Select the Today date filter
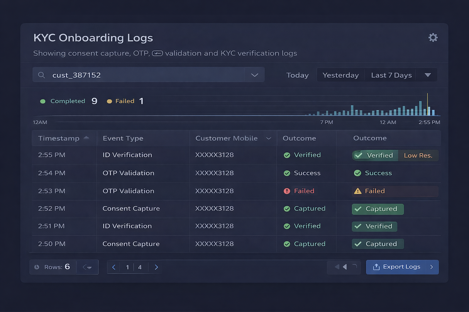Viewport: 469px width, 312px height. click(297, 75)
